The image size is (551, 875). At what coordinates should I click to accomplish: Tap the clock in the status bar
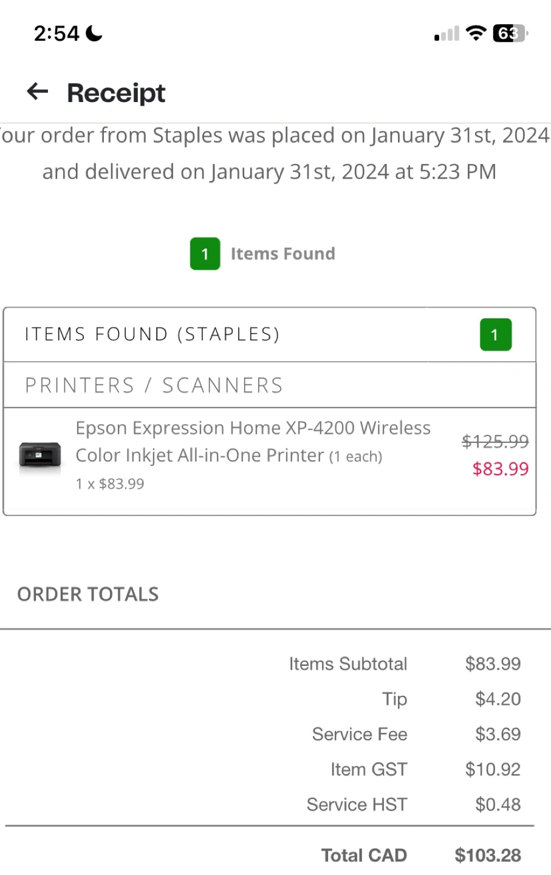click(x=56, y=33)
